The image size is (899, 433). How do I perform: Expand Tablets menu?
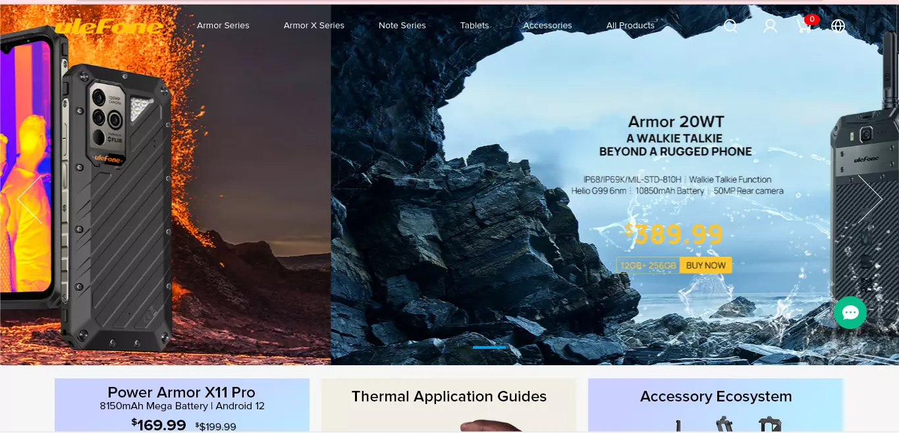coord(475,26)
